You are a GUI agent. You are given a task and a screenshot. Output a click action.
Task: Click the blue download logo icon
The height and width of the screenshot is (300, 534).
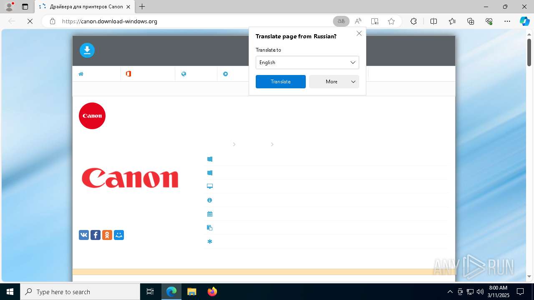[87, 50]
